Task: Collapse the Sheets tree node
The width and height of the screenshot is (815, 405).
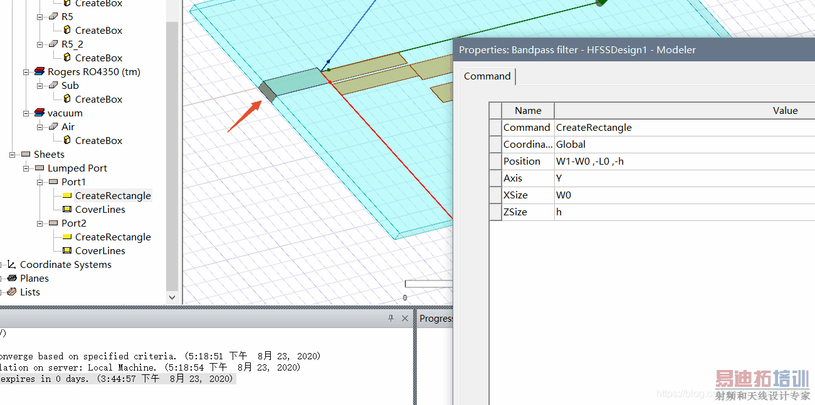Action: click(x=13, y=155)
